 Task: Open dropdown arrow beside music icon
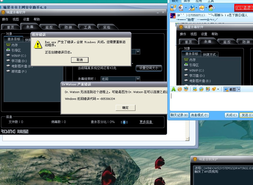pos(218,89)
